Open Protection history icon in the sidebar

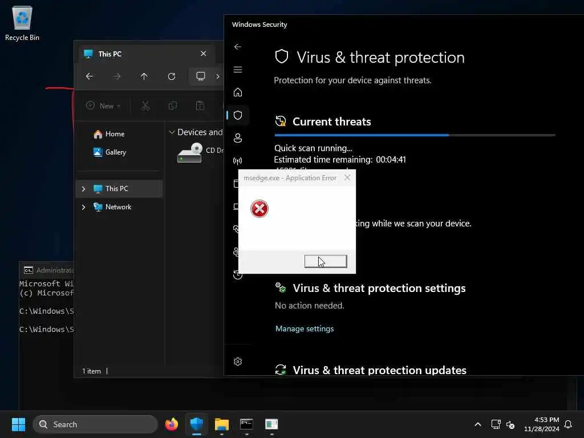238,275
